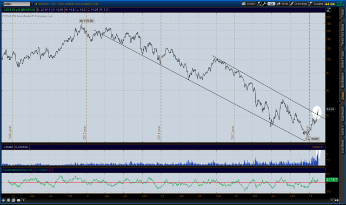Viewport: 346px width, 205px height.
Task: Click the Share button in the toolbar
Action: (249, 4)
